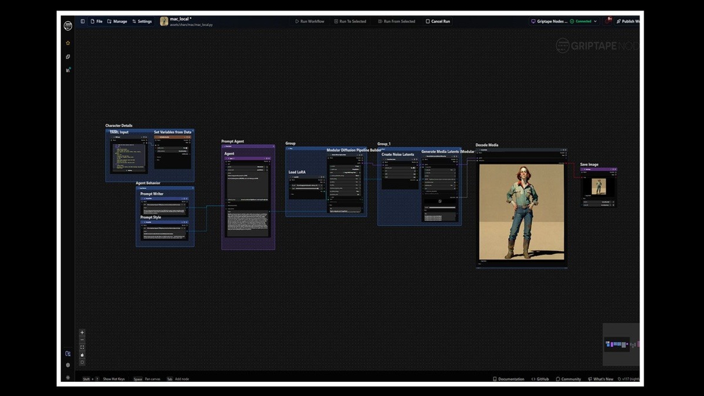Viewport: 704px width, 396px height.
Task: Open the chart icon in left sidebar
Action: coord(68,70)
